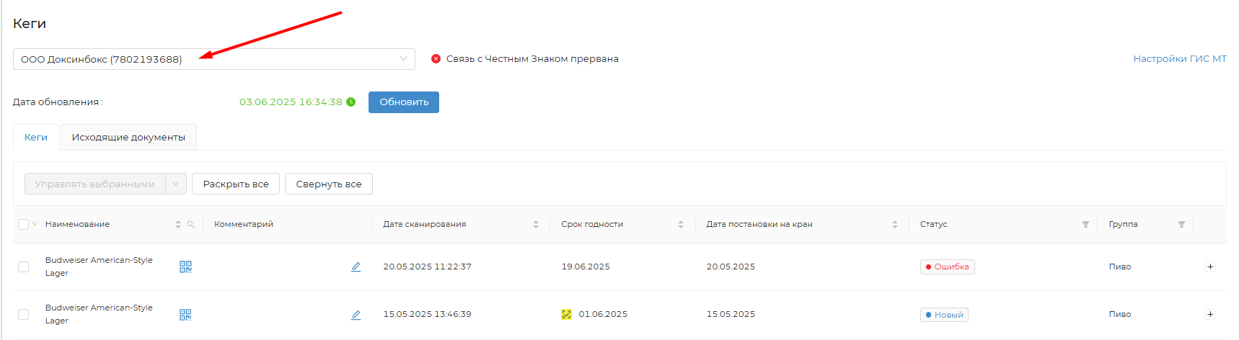Open the ООО Доксинбокс organization dropdown
Image resolution: width=1239 pixels, height=340 pixels.
213,59
